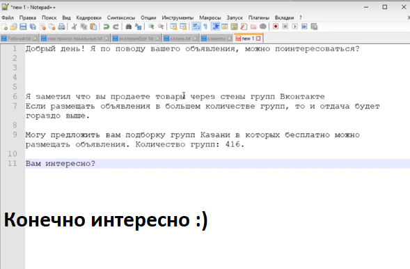Image resolution: width=410 pixels, height=269 pixels.
Task: Click Run macro multiple times icon
Action: (304, 26)
